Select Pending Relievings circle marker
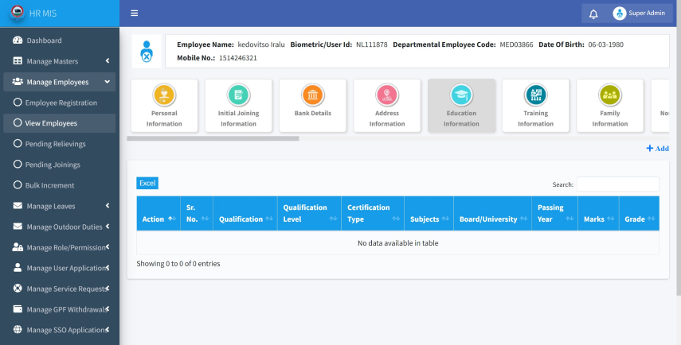The height and width of the screenshot is (345, 681). pyautogui.click(x=18, y=143)
